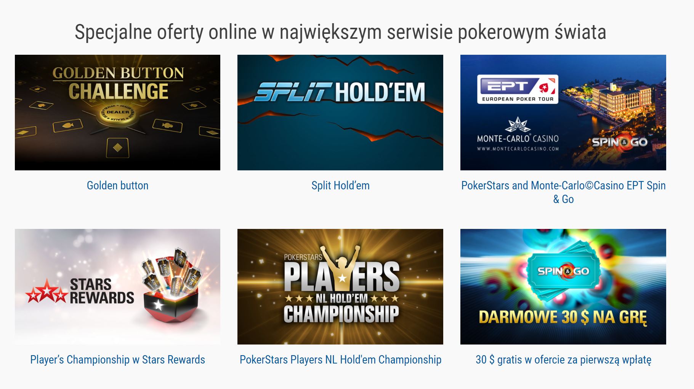Follow the Golden button text link
Viewport: 694px width, 389px height.
pos(117,186)
